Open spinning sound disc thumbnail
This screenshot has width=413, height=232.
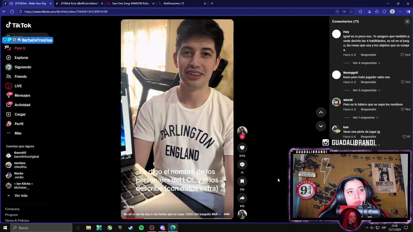point(242,214)
